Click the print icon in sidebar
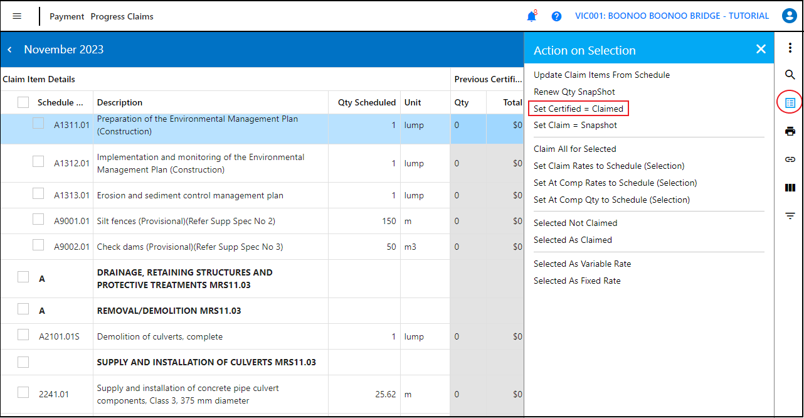Image resolution: width=804 pixels, height=418 pixels. pyautogui.click(x=790, y=131)
